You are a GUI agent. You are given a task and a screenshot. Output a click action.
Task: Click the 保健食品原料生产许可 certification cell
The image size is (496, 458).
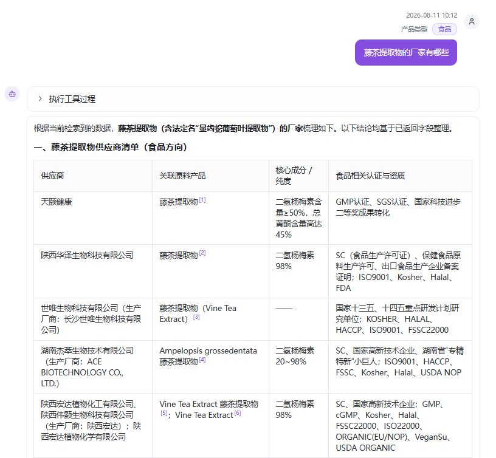(400, 271)
